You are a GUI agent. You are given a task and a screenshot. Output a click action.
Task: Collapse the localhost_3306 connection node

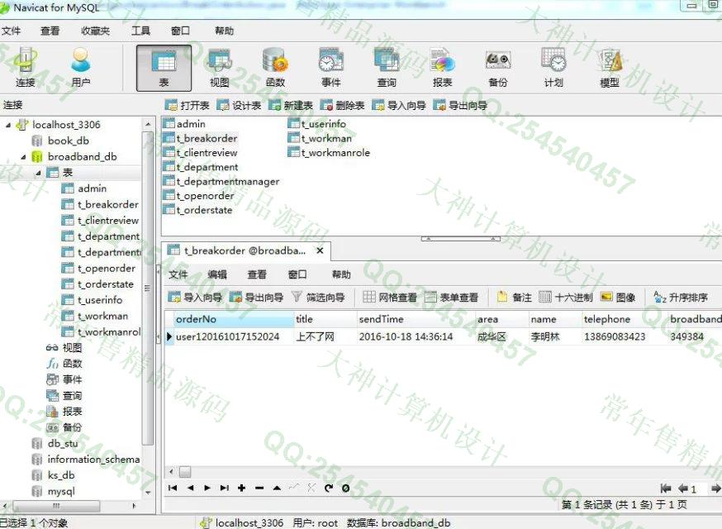click(7, 125)
